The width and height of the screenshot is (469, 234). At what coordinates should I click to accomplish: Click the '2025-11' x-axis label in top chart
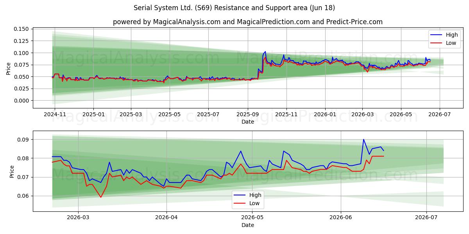coord(286,115)
